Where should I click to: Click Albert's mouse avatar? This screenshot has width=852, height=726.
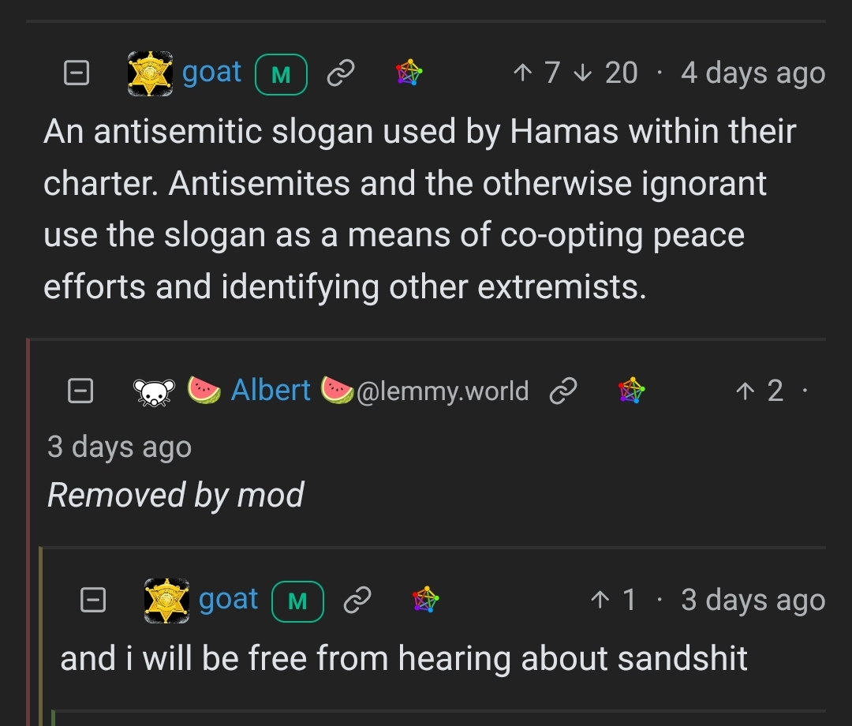click(153, 391)
